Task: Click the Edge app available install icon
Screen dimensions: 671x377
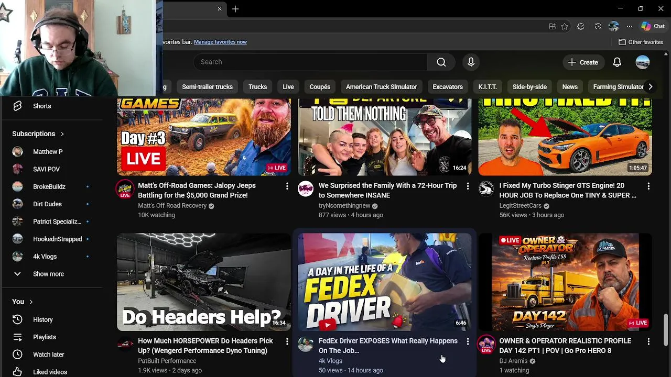Action: (x=552, y=26)
